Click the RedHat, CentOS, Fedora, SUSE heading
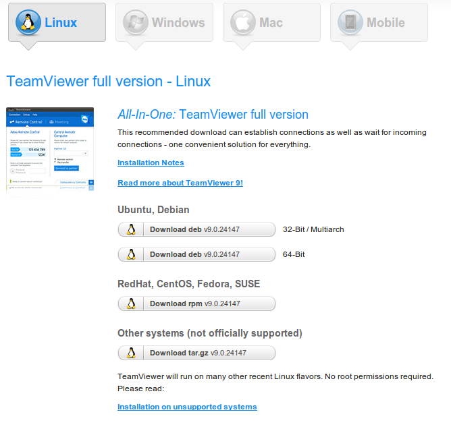 (x=188, y=284)
